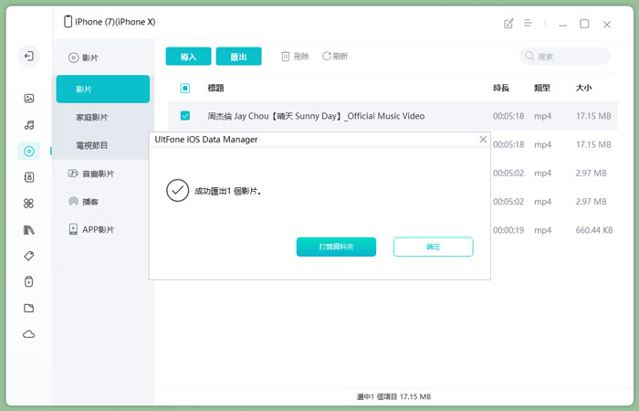Click the 刷新 refresh button
The width and height of the screenshot is (639, 411).
334,57
